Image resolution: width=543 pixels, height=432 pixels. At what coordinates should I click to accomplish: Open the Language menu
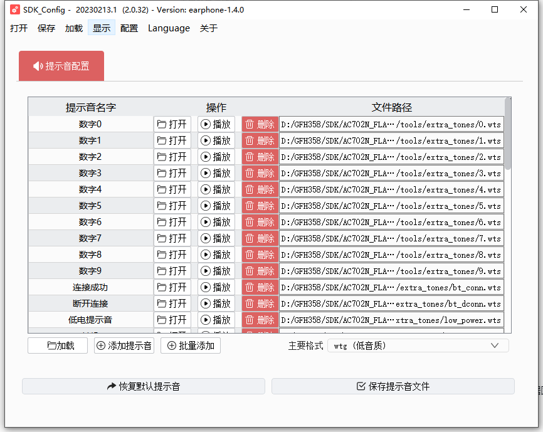click(169, 28)
